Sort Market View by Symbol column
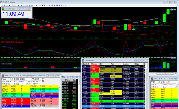179x109 pixels. pos(87,64)
